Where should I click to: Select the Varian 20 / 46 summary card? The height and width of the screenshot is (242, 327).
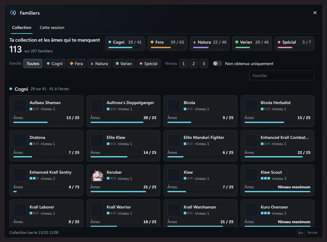252,44
